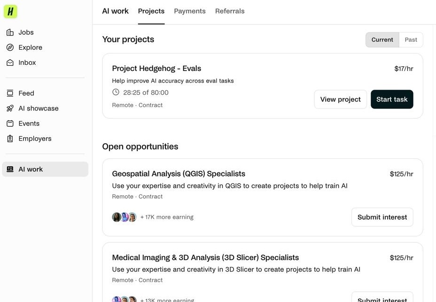Click the Start task button

(x=392, y=99)
